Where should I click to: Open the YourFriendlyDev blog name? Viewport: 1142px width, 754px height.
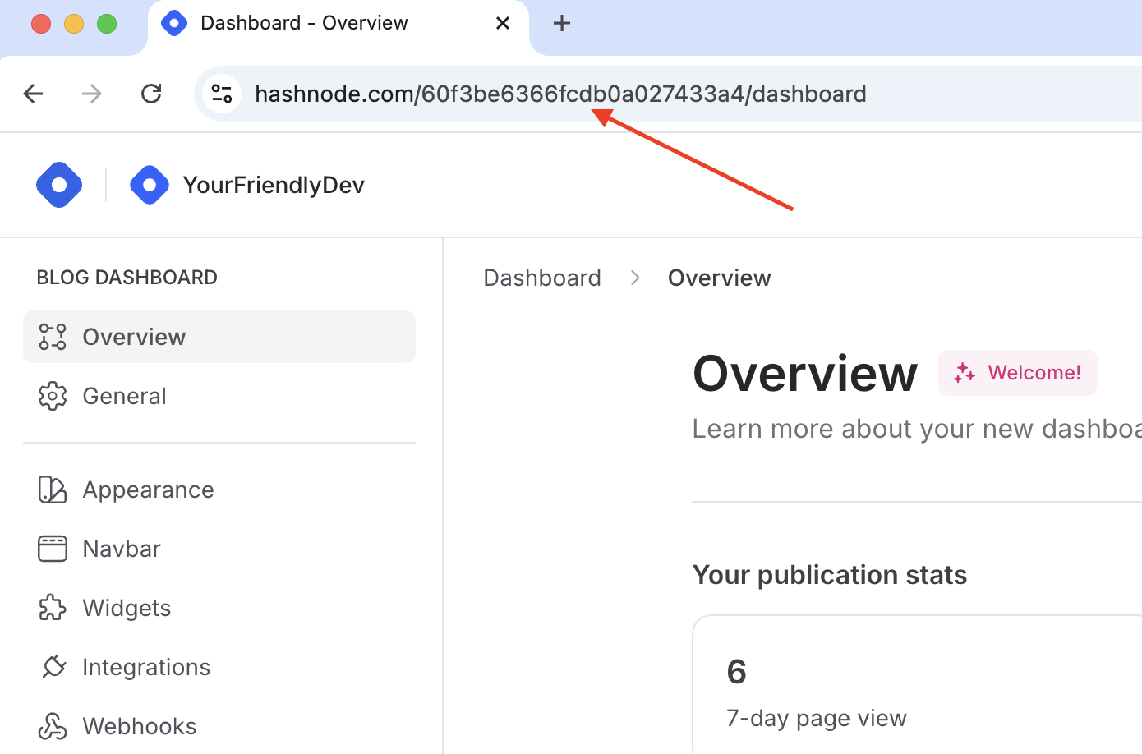coord(274,185)
